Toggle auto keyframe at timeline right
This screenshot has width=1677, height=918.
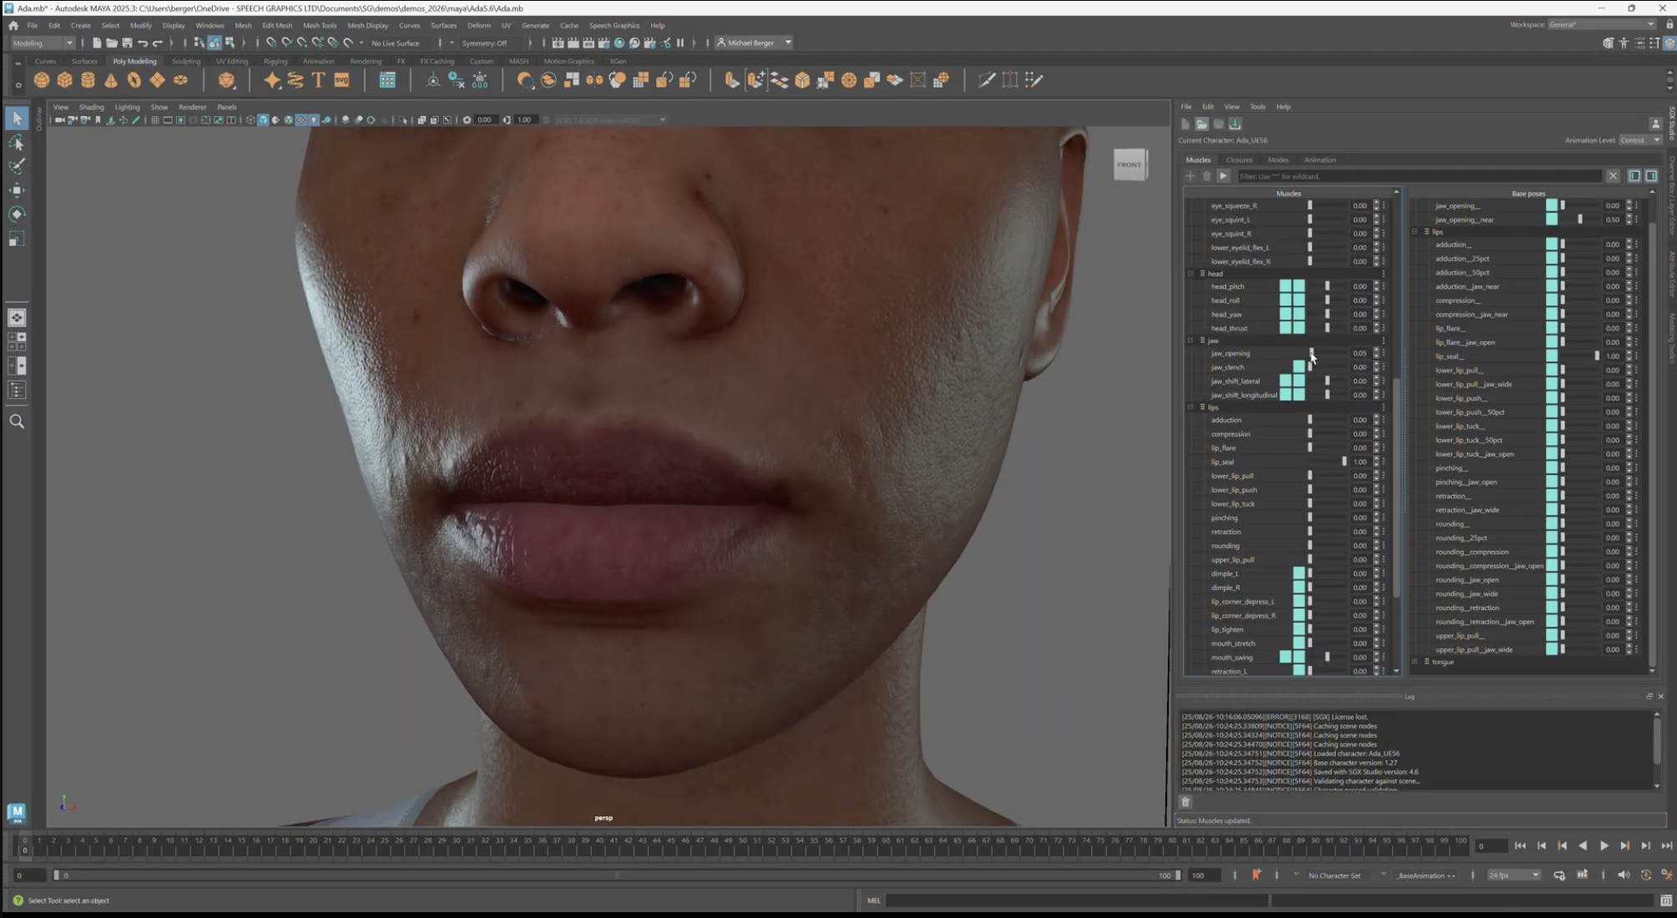tap(1645, 875)
